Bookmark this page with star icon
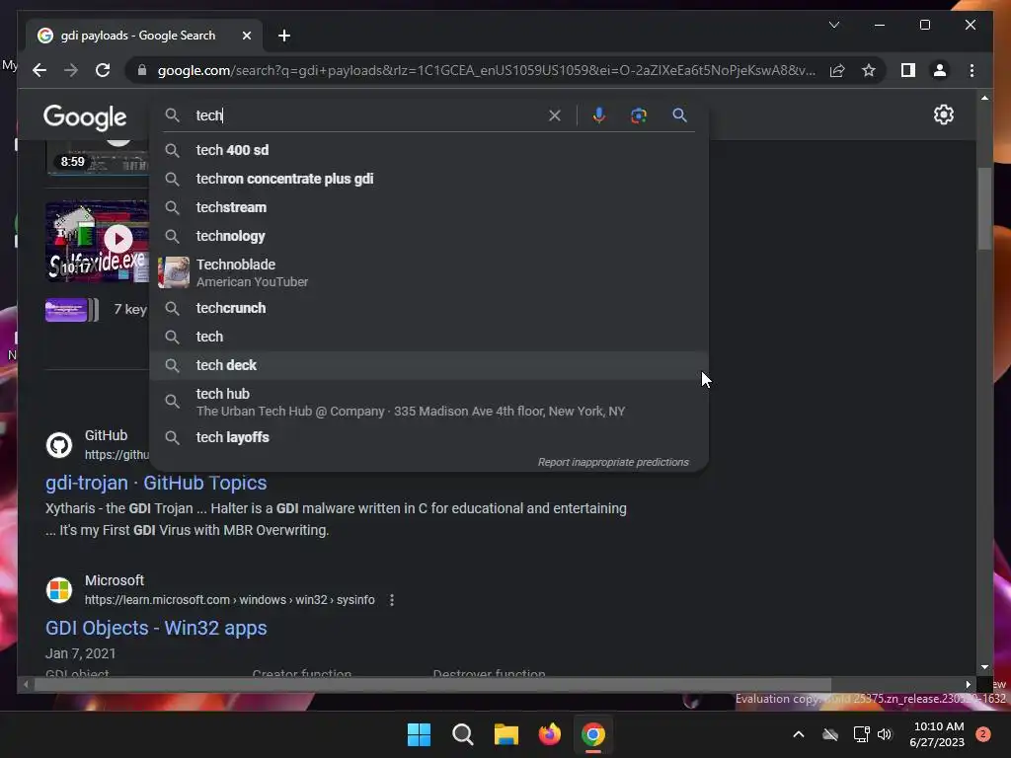 point(869,70)
